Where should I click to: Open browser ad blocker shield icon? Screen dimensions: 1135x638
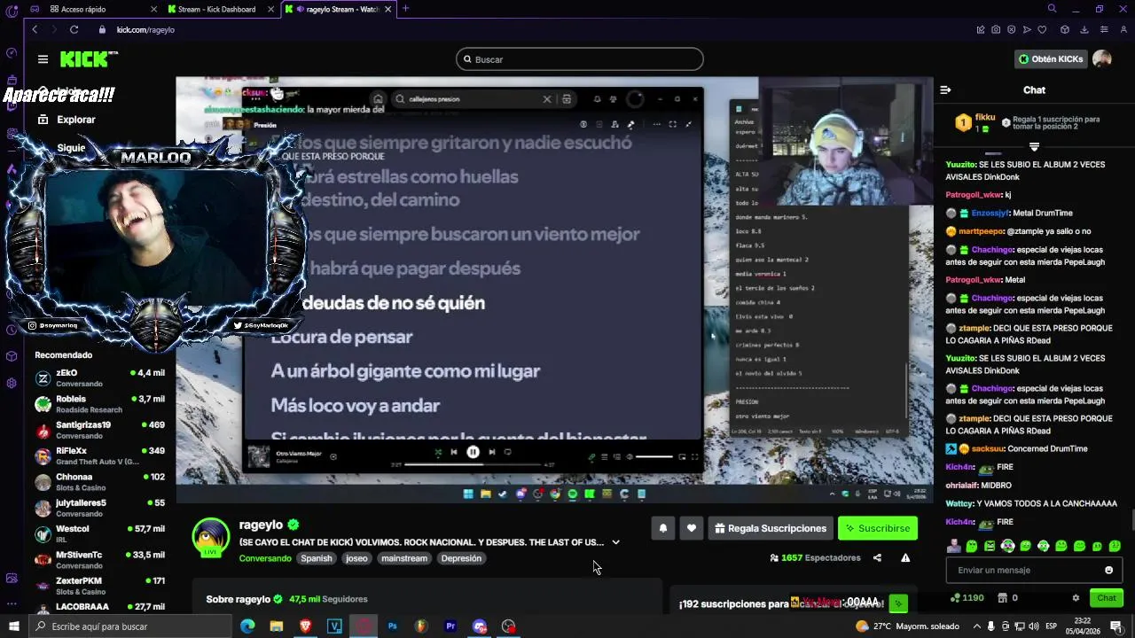(1012, 29)
